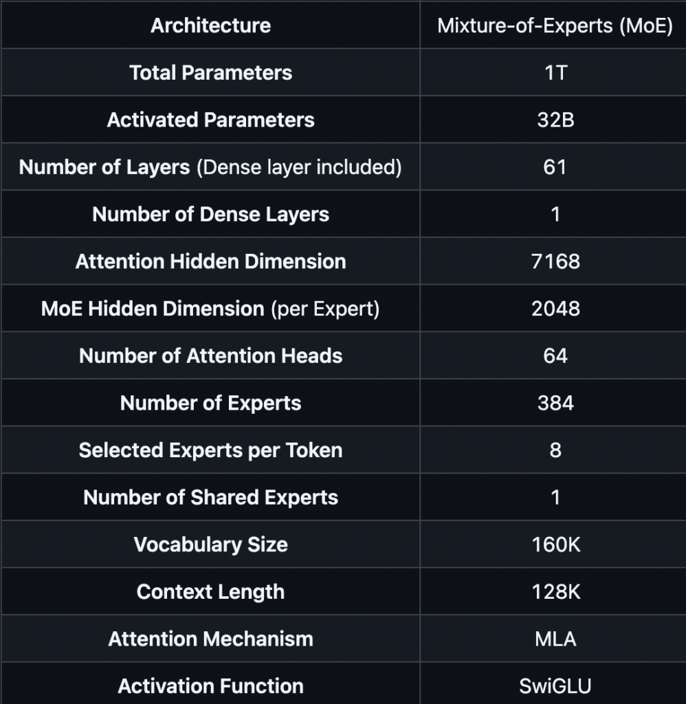Select the 1T total parameters value
Screen dimensions: 686x704
(556, 73)
